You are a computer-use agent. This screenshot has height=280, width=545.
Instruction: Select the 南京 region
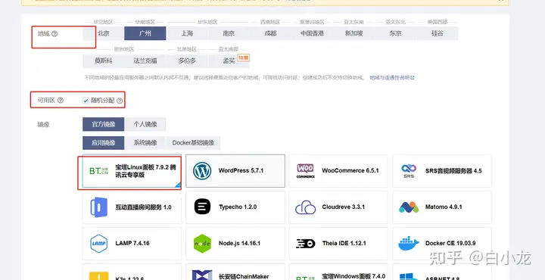point(229,33)
